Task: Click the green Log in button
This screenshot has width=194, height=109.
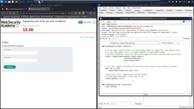Action: (x=10, y=67)
